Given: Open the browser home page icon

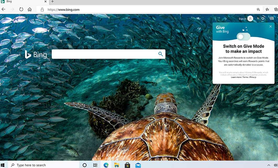Looking at the screenshot, I should (30, 9).
